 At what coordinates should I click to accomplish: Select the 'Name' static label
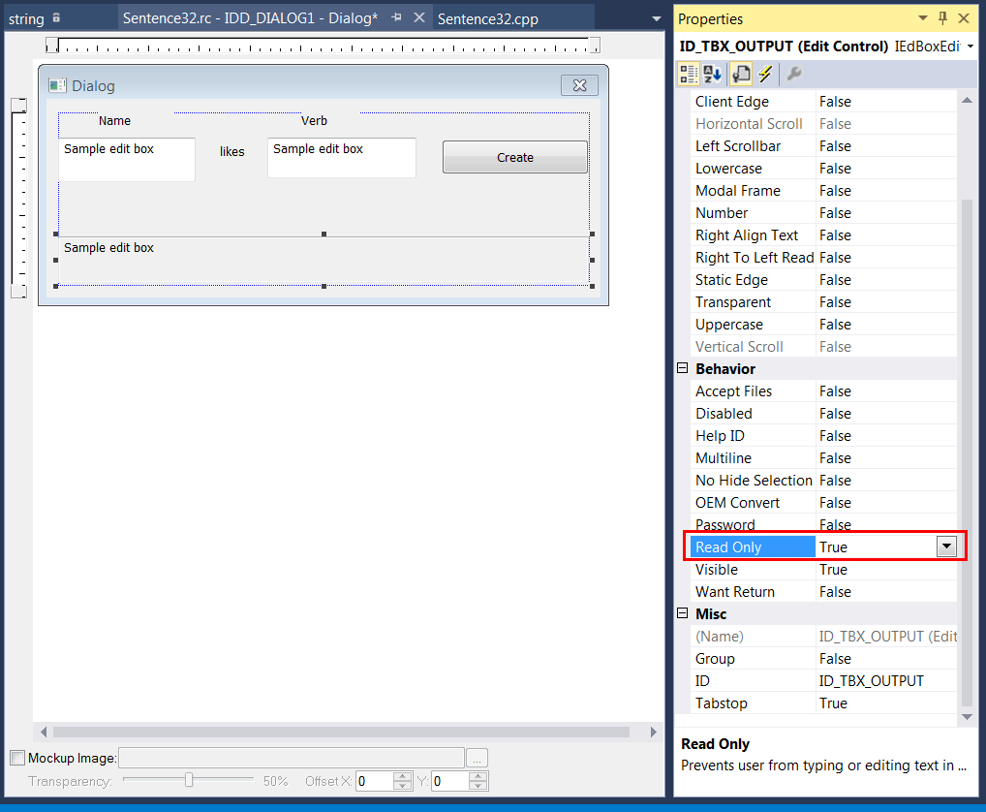(x=114, y=121)
